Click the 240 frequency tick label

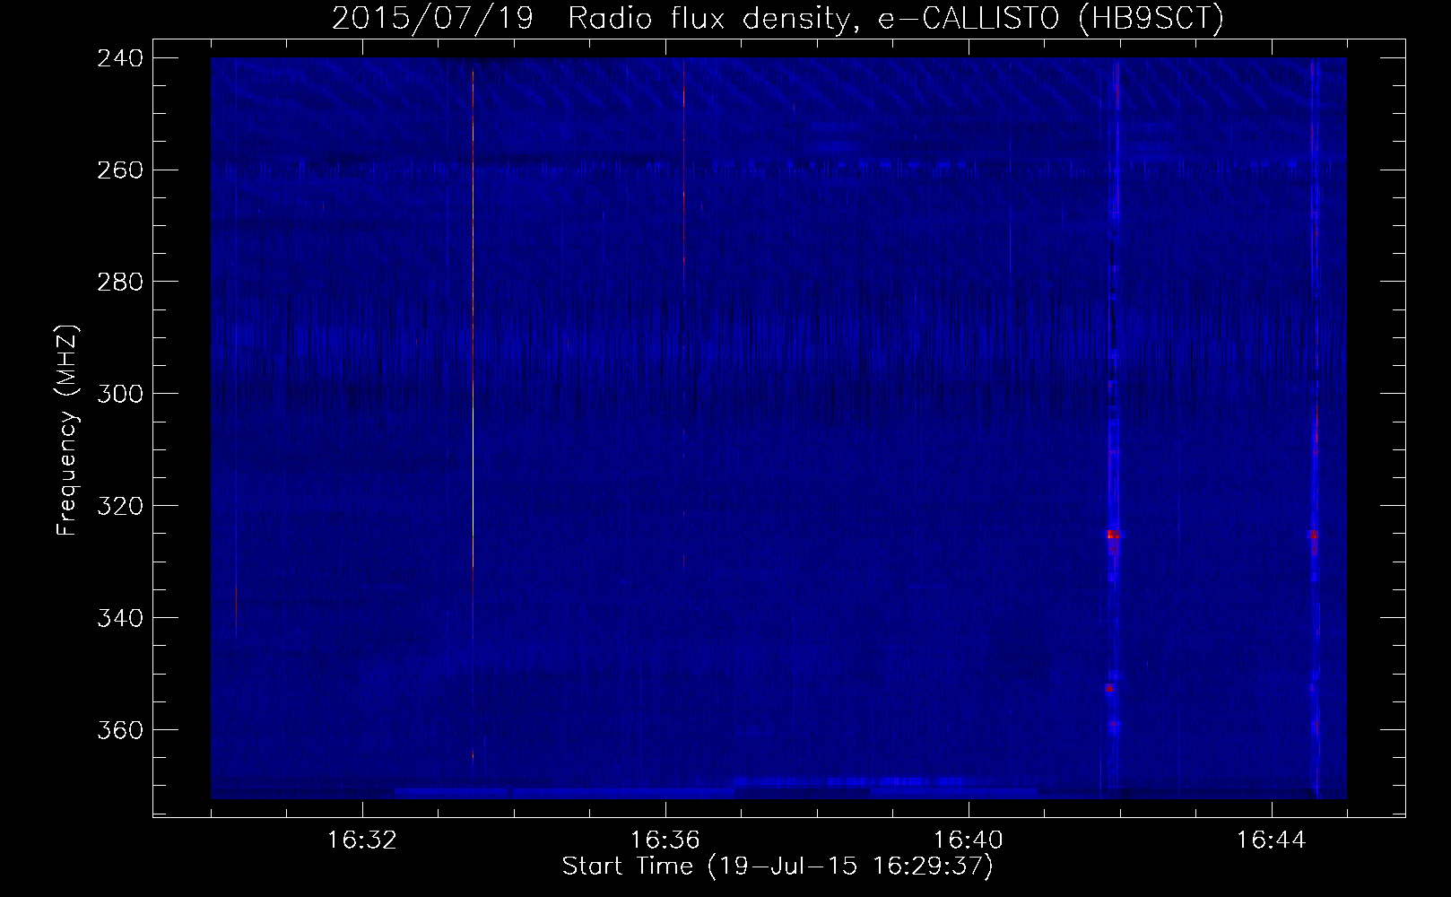[x=119, y=58]
